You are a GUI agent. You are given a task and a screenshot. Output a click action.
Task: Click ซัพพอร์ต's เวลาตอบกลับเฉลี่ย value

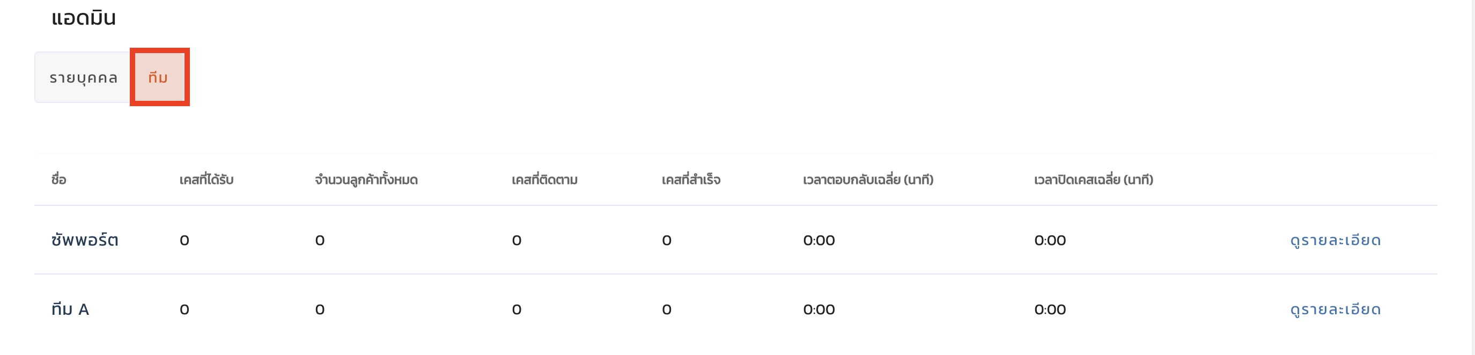tap(819, 240)
